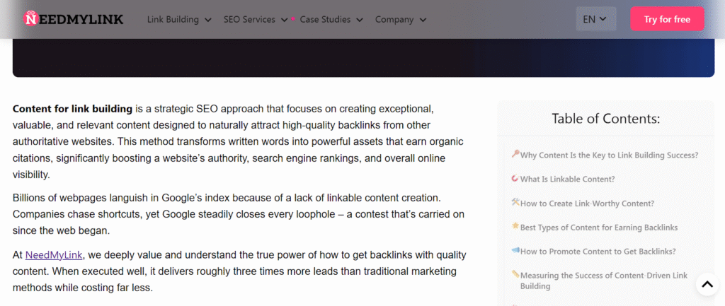Viewport: 725px width, 306px height.
Task: Go to How to Promote Content section
Action: click(598, 252)
